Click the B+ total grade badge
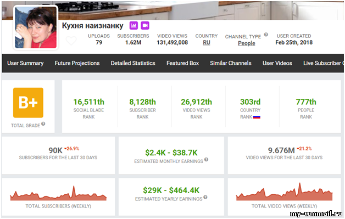The width and height of the screenshot is (345, 219). pyautogui.click(x=28, y=103)
